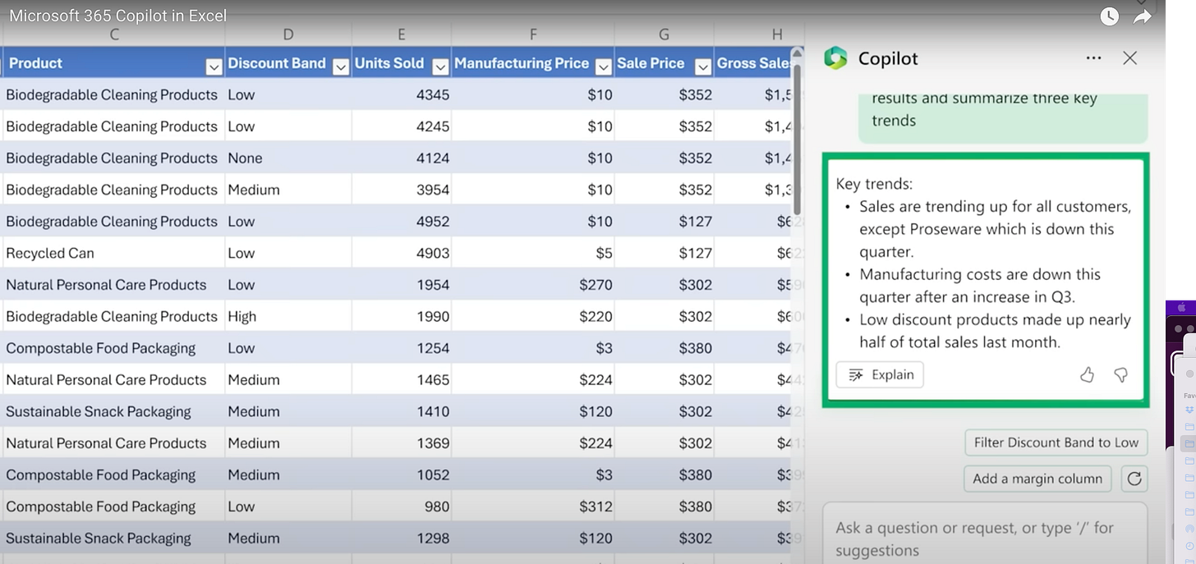Click Filter Discount Band to Low suggestion
1196x564 pixels.
(1056, 442)
